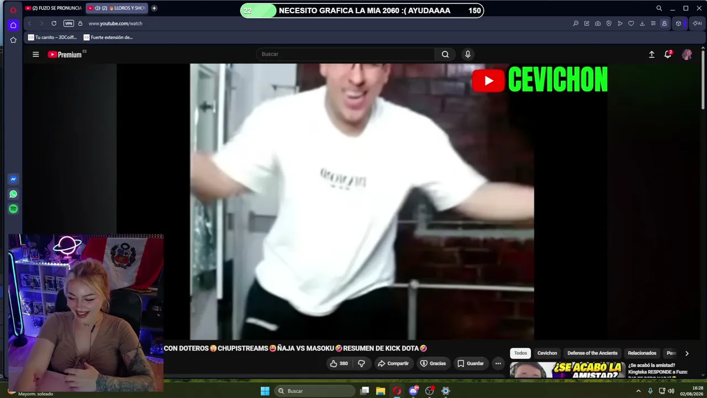
Task: Open File Explorer from the taskbar
Action: click(381, 391)
